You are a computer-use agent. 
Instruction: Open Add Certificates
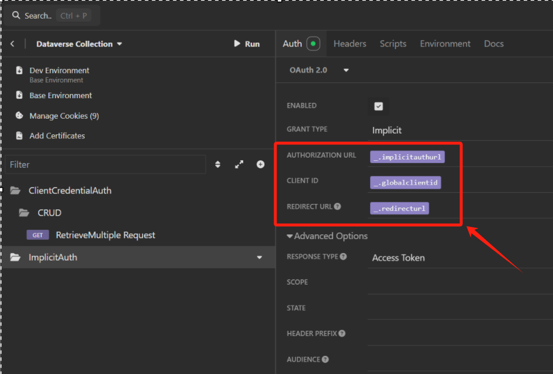coord(57,136)
